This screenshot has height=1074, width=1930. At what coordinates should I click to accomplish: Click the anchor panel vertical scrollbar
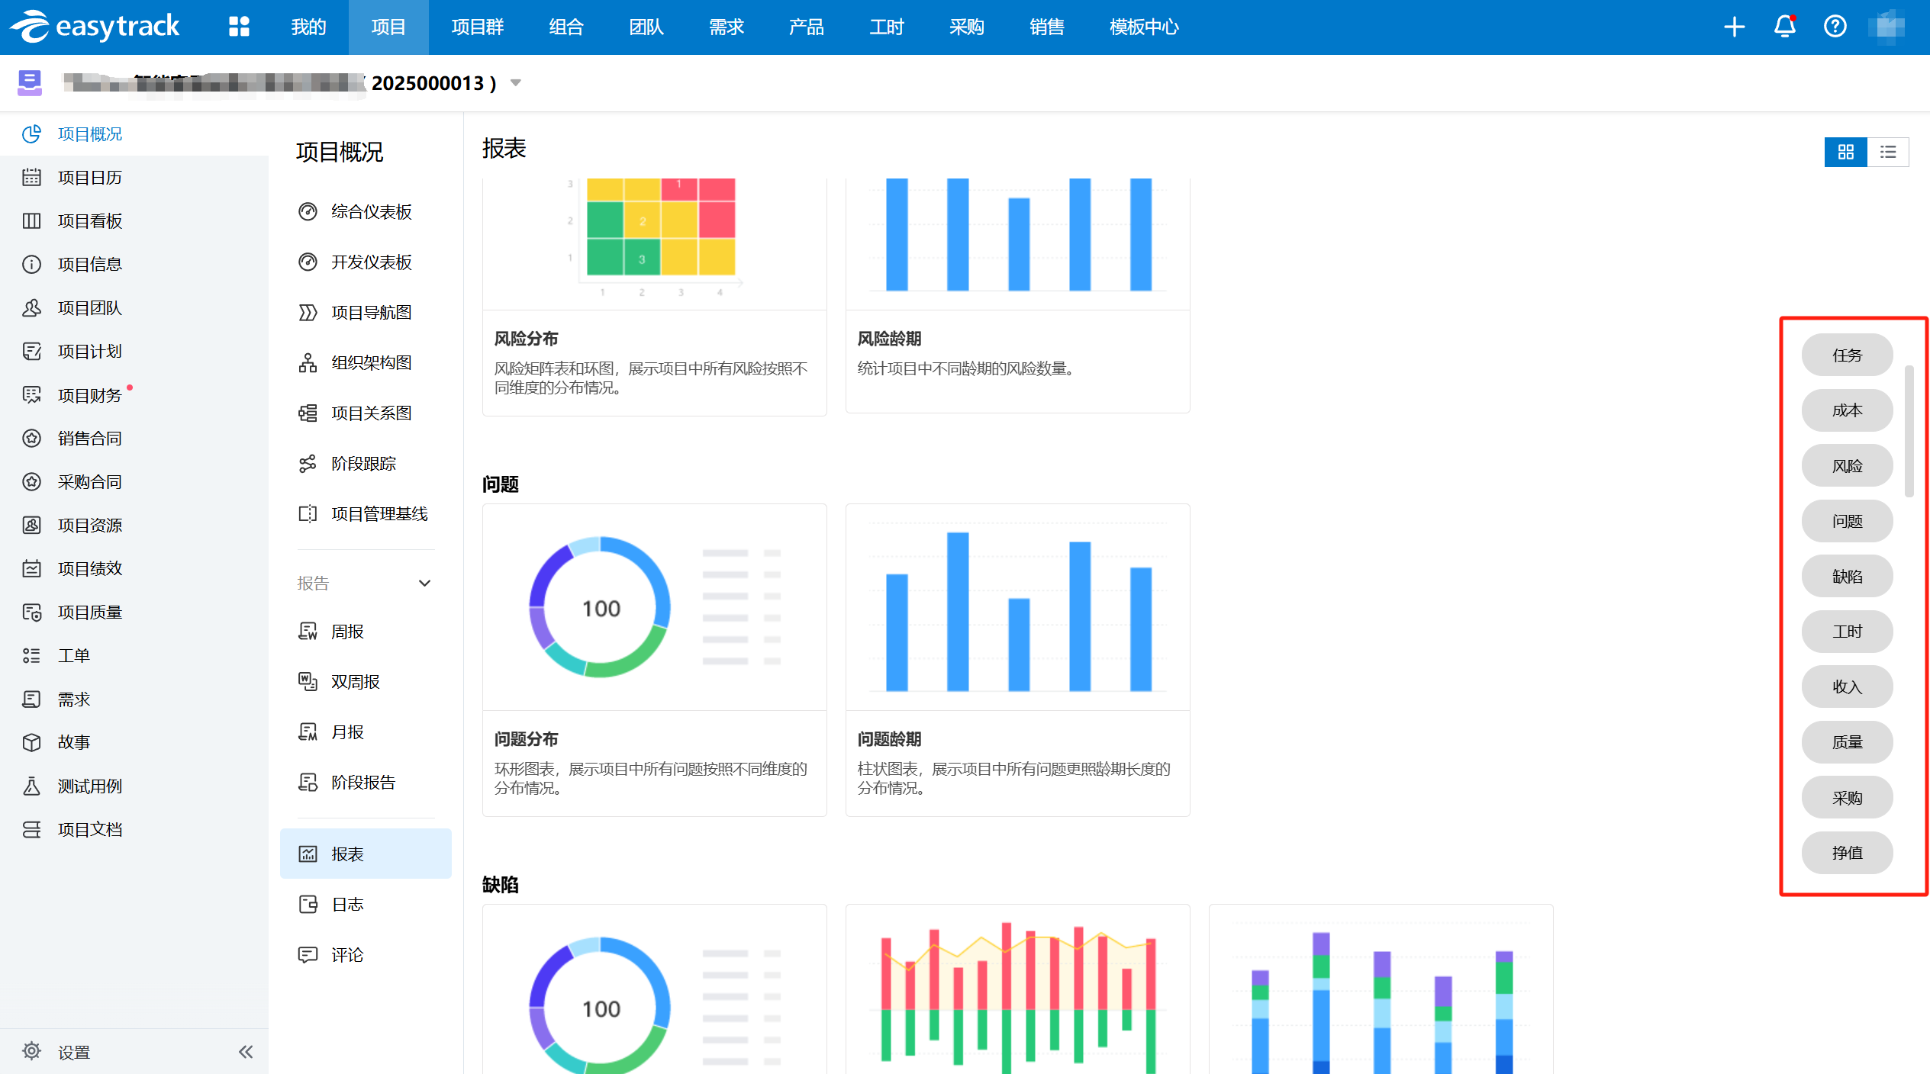point(1909,431)
